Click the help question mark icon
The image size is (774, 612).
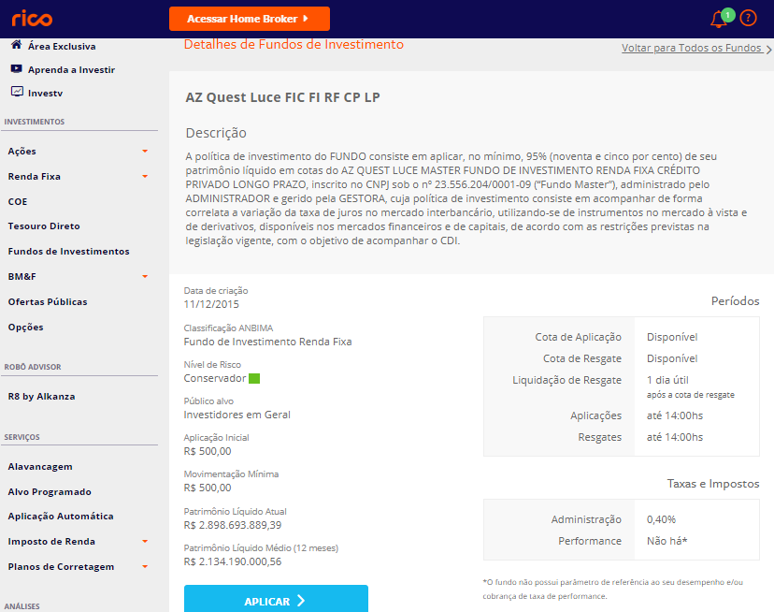coord(748,19)
